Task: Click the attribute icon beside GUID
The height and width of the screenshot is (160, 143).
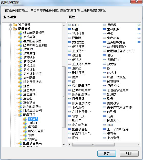Action: (x=69, y=25)
